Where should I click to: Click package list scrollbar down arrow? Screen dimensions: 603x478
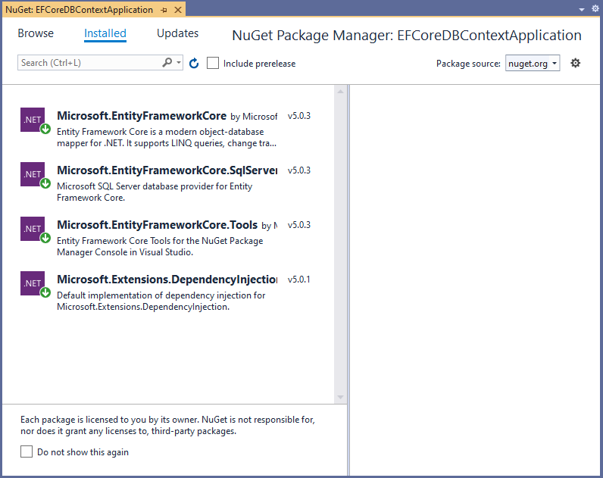click(x=340, y=397)
